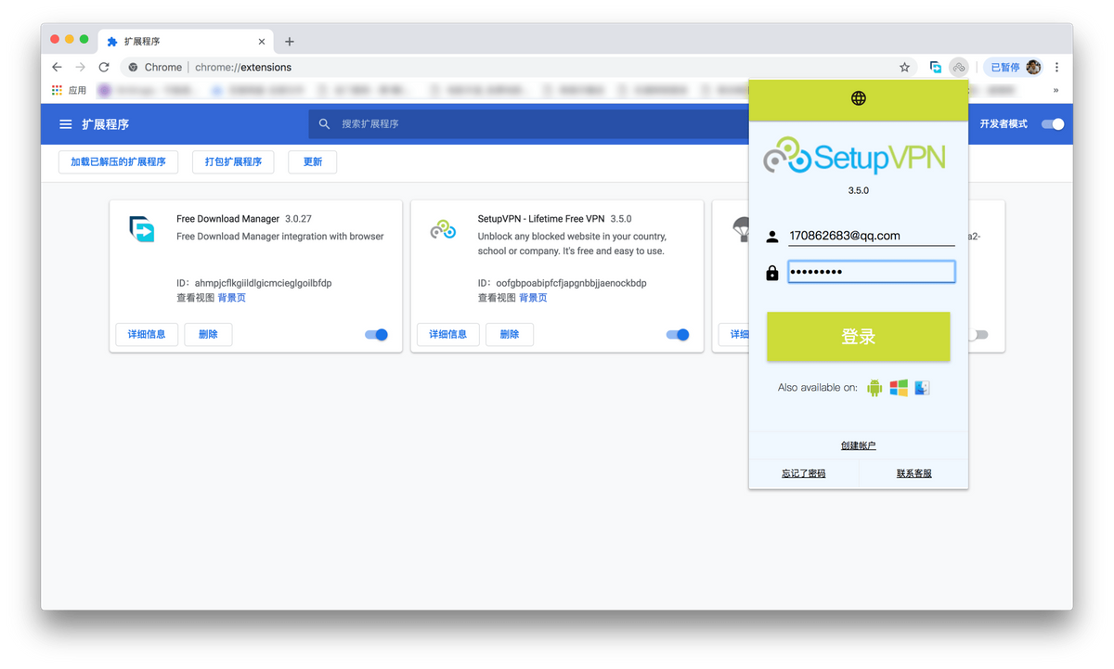
Task: Open the extensions hamburger menu
Action: [66, 124]
